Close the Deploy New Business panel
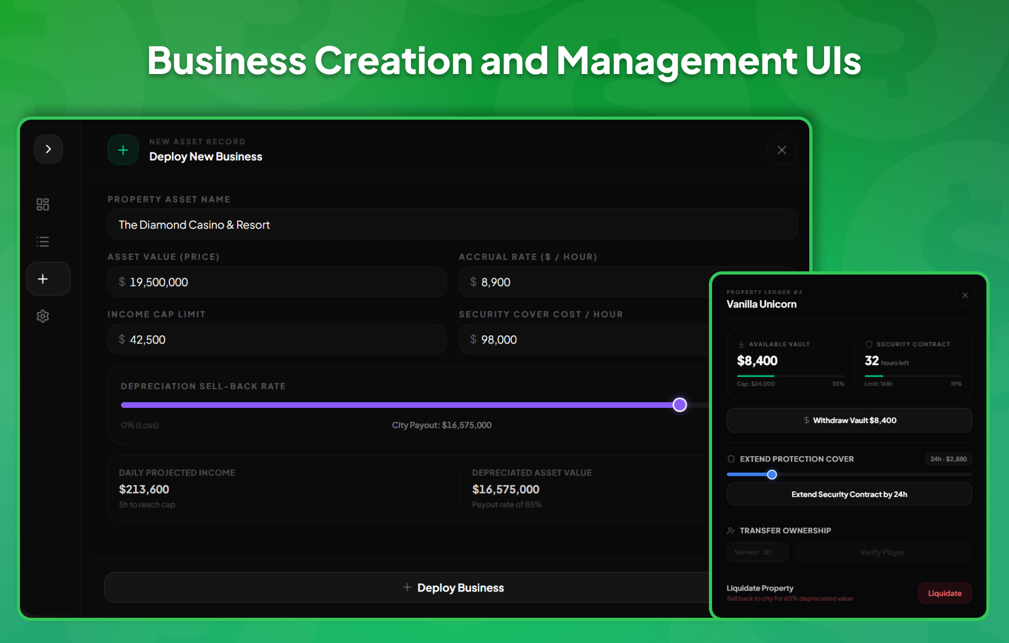This screenshot has width=1009, height=643. click(x=781, y=150)
